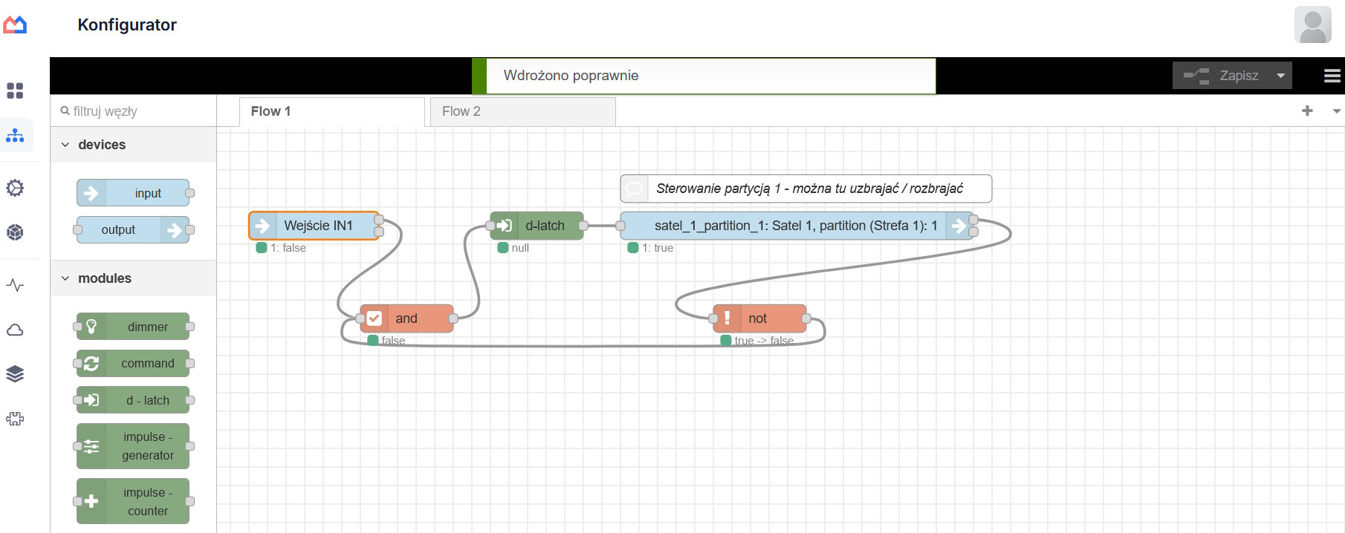
Task: Click the output port of d-latch node
Action: point(583,226)
